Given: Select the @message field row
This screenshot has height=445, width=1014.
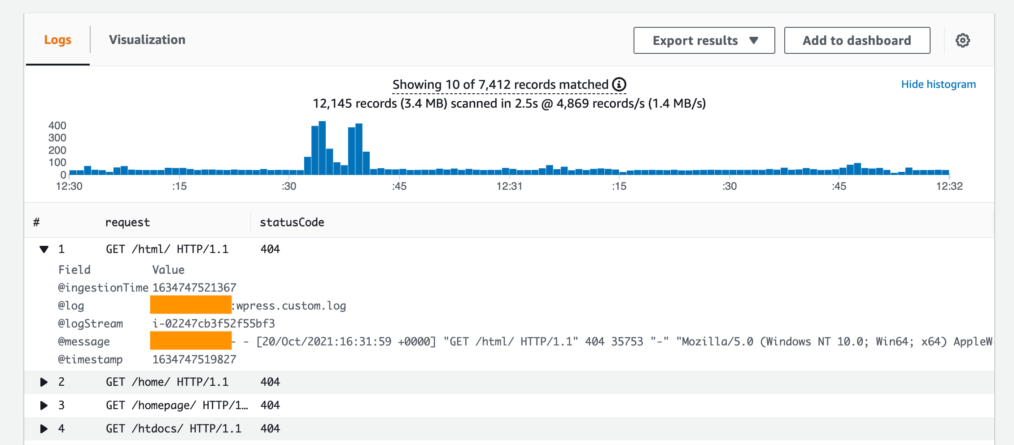Looking at the screenshot, I should pyautogui.click(x=83, y=341).
